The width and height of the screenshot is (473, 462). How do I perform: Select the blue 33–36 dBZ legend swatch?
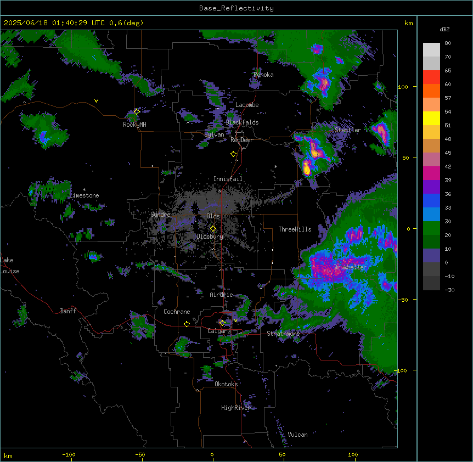pos(431,201)
